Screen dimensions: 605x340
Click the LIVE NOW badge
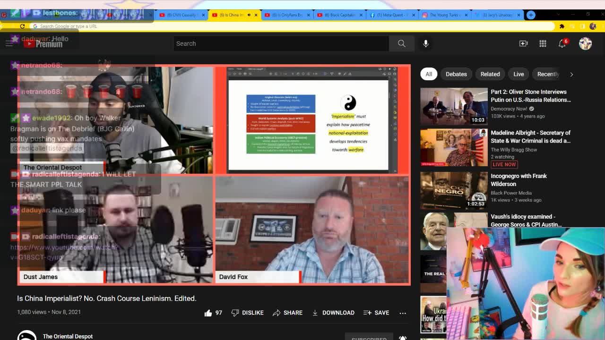(x=504, y=164)
